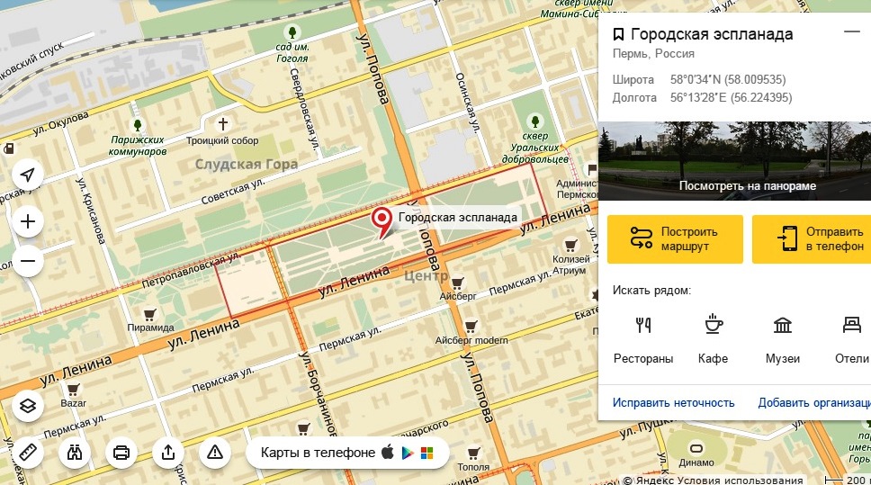
Task: Open street panoramas binoculars button
Action: click(x=75, y=453)
